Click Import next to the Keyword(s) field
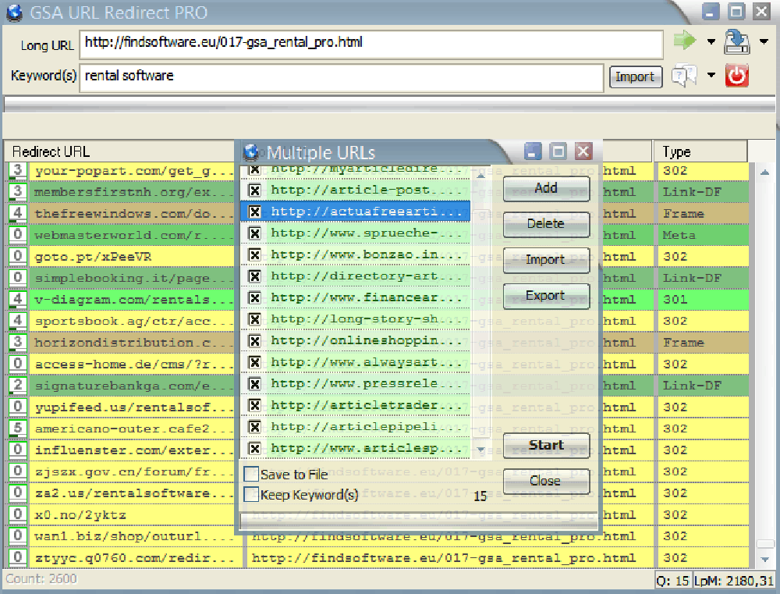Viewport: 780px width, 594px height. [636, 77]
